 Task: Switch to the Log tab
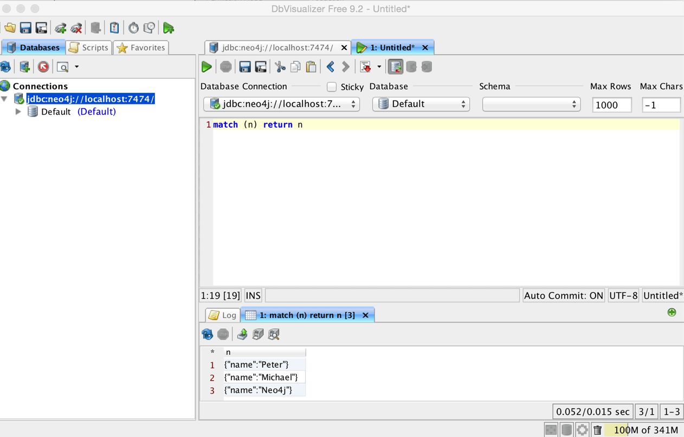(x=222, y=314)
